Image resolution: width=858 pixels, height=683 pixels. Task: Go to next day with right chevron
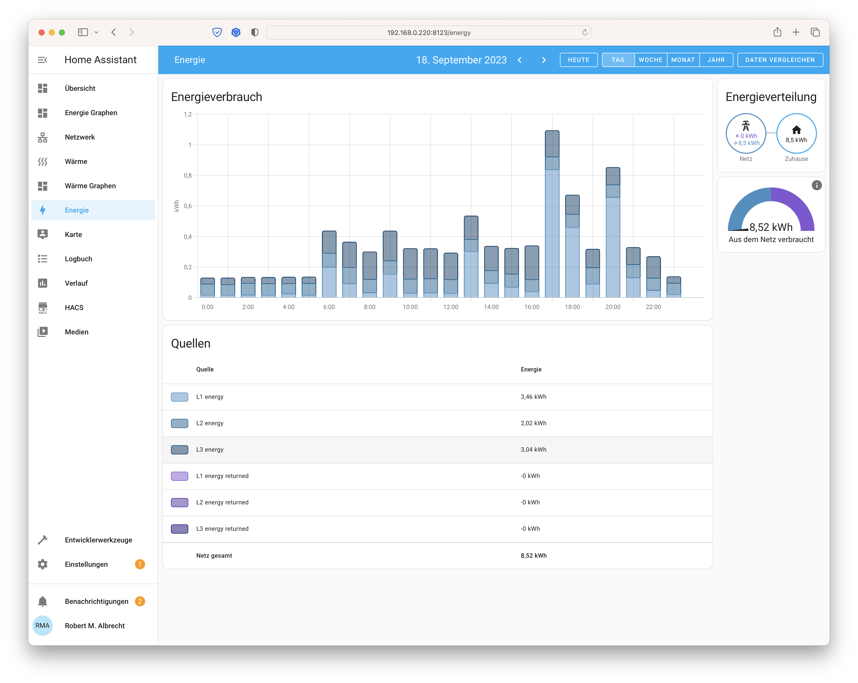(544, 60)
